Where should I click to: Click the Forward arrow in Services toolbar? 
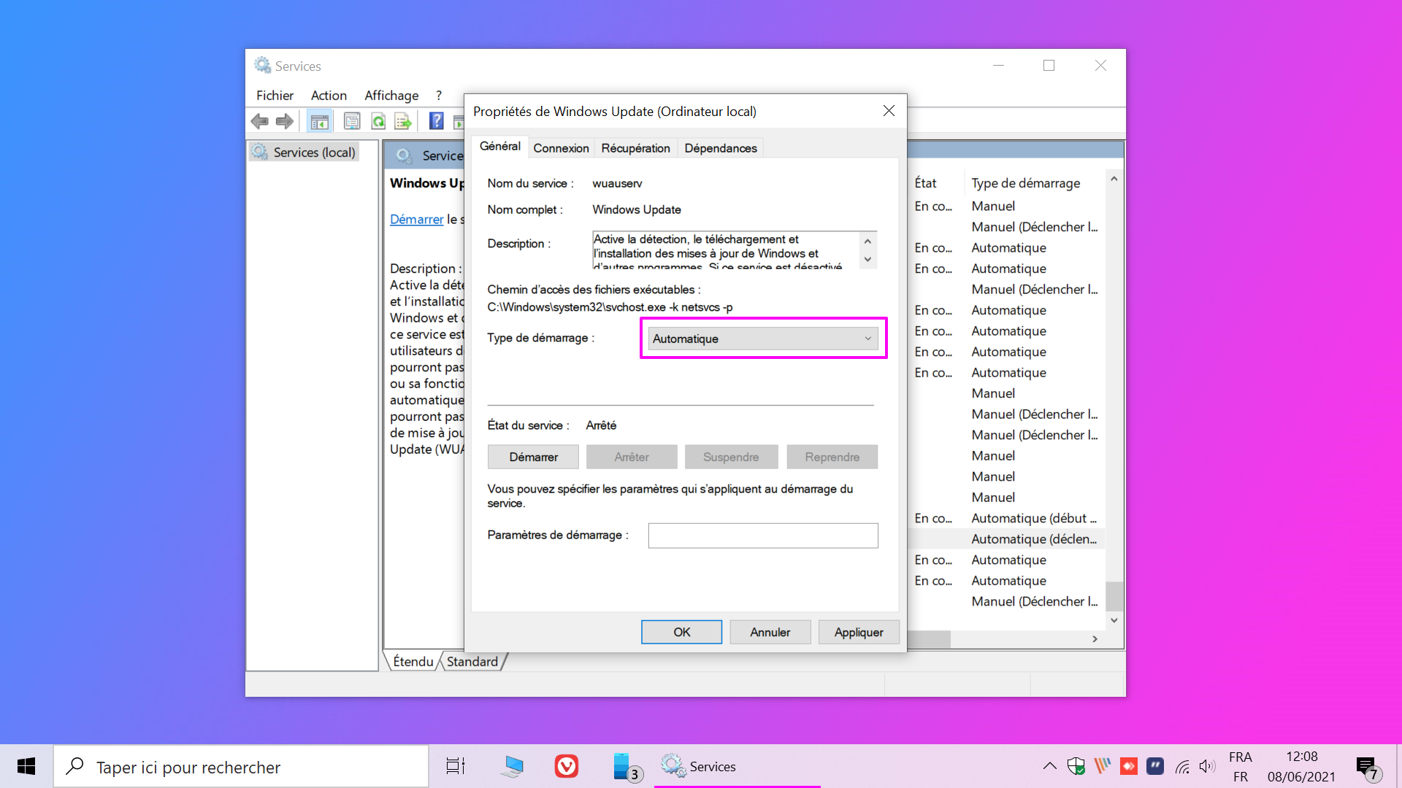pos(285,121)
